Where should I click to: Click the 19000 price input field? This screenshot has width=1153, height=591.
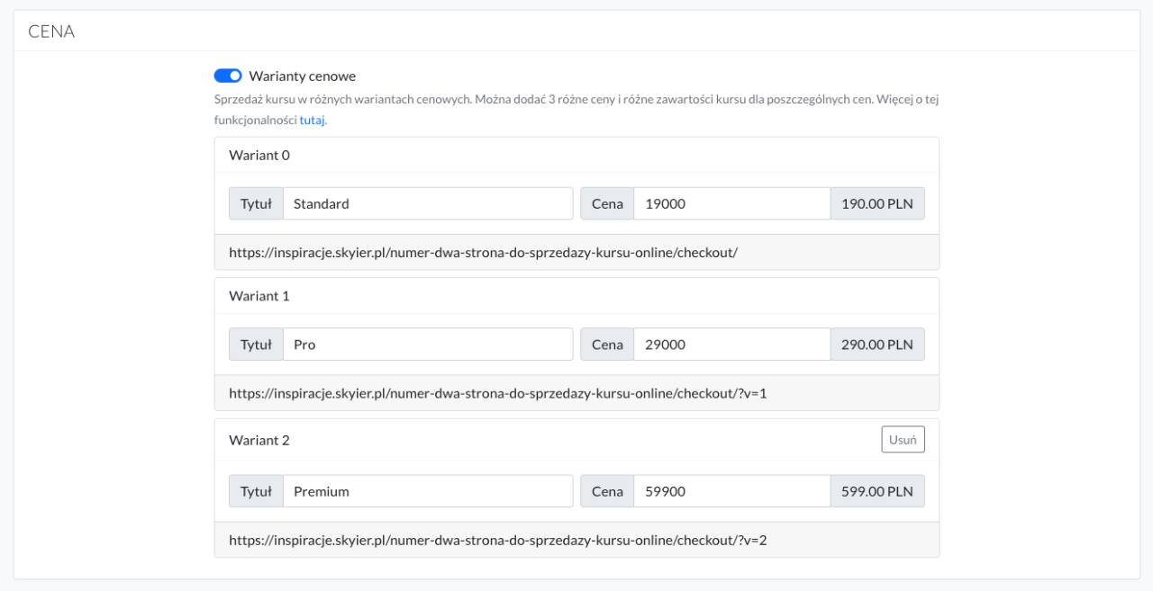(x=731, y=204)
